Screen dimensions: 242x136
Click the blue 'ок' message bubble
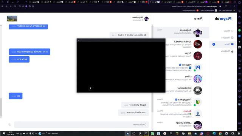(x=16, y=96)
